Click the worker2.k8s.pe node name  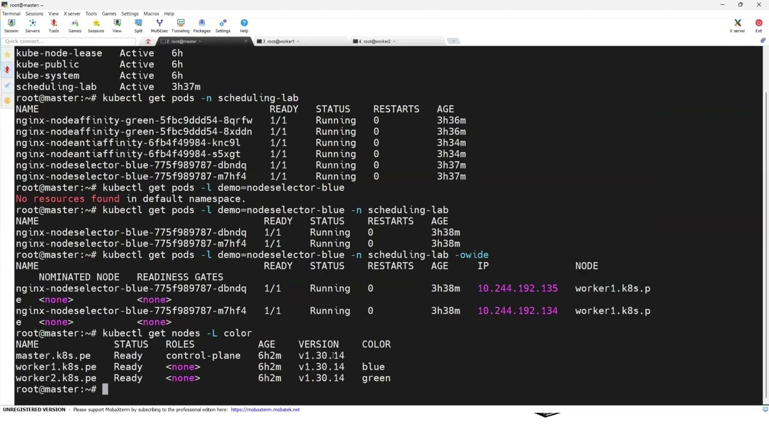coord(56,378)
